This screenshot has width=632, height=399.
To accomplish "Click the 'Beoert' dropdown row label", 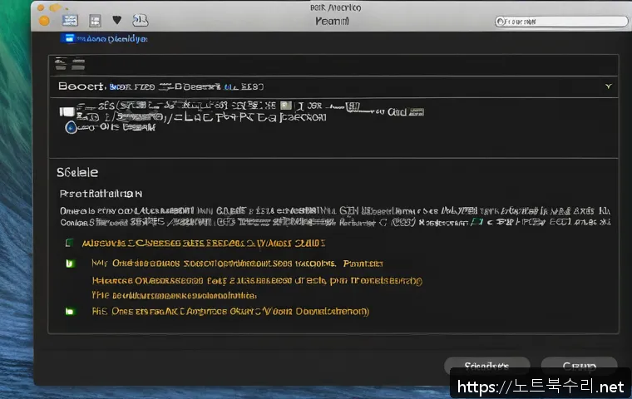I will point(81,86).
